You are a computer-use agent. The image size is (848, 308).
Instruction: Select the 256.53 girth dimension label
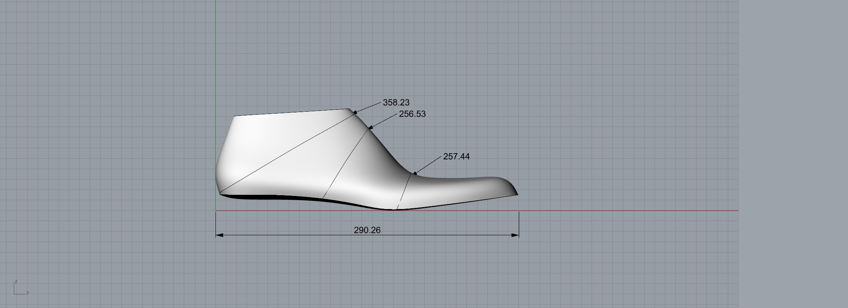(x=412, y=114)
